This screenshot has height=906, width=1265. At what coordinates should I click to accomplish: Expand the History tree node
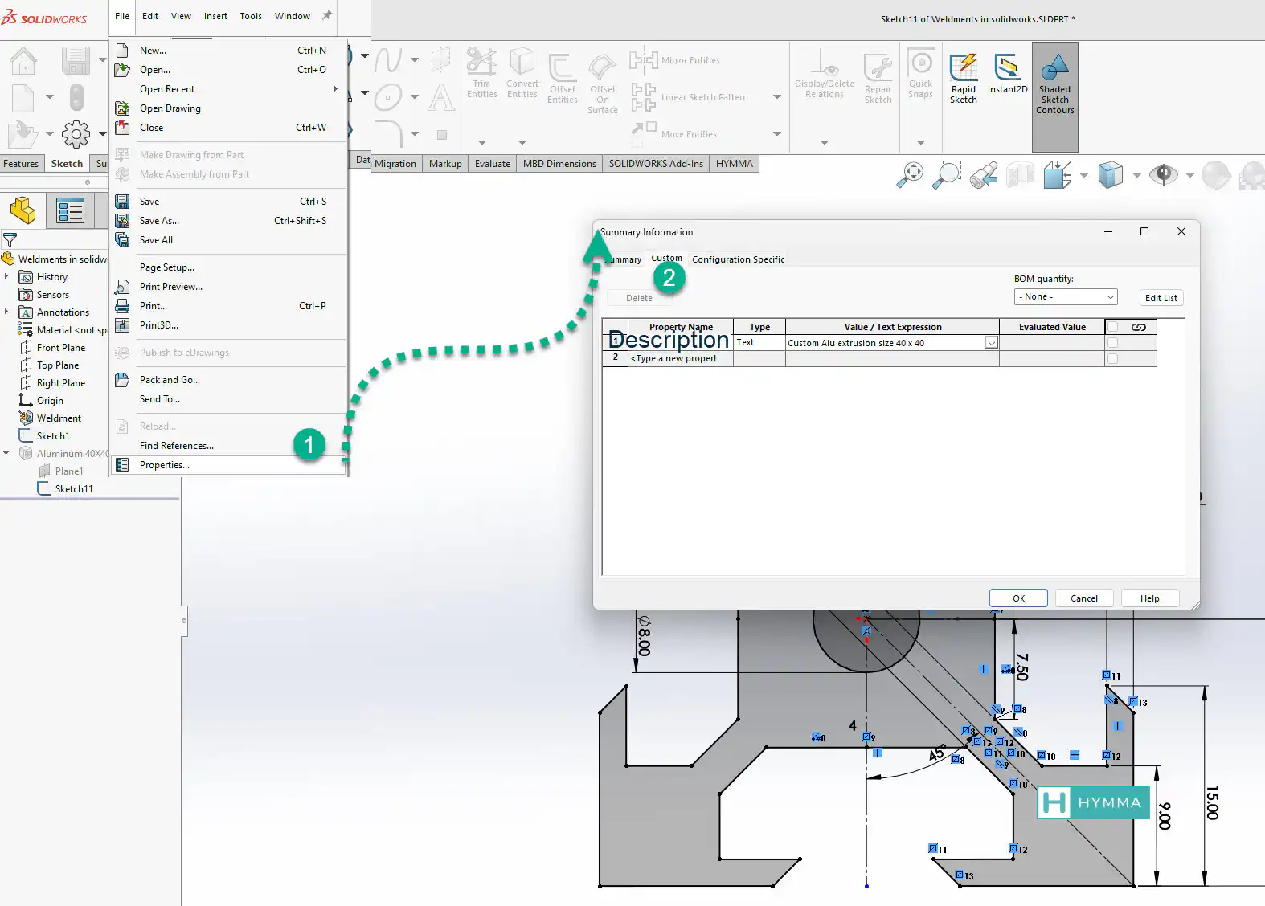(x=6, y=276)
